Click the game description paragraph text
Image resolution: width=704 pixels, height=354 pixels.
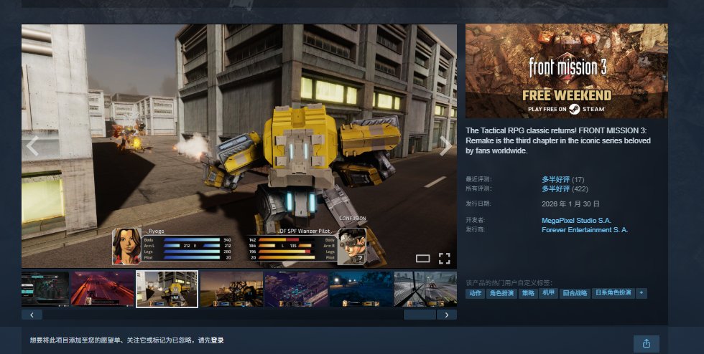[558, 140]
